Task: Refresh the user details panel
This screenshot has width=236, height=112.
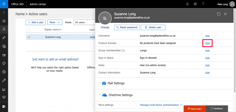Action: pyautogui.click(x=218, y=14)
